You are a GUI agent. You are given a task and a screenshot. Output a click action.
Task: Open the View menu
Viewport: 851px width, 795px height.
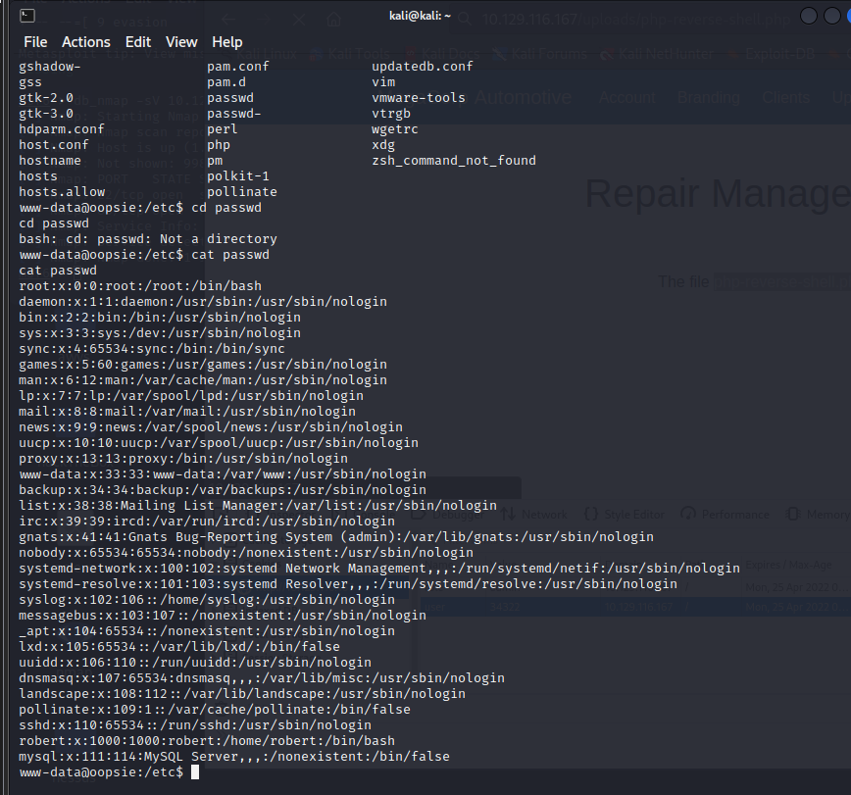[181, 42]
